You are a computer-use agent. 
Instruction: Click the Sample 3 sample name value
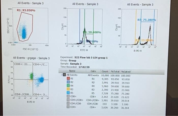(x=76, y=64)
